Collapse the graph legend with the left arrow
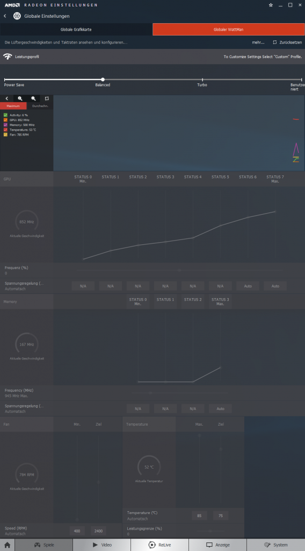The image size is (305, 551). pyautogui.click(x=6, y=99)
